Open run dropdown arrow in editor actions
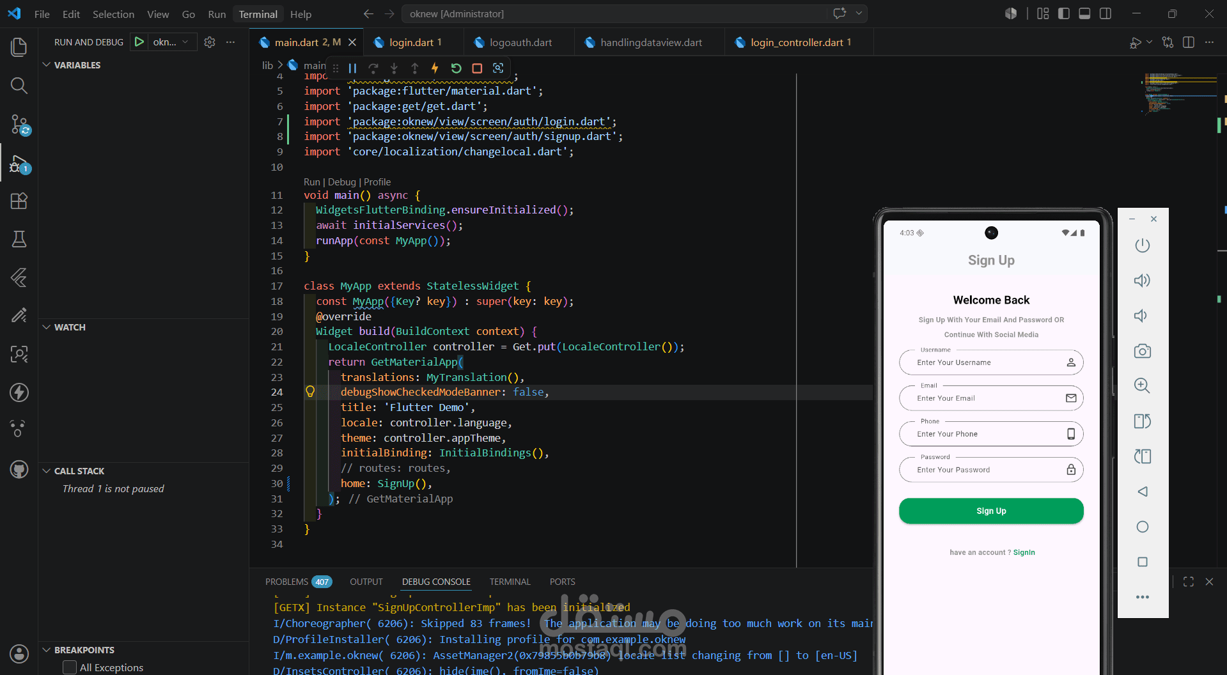 pos(1150,42)
